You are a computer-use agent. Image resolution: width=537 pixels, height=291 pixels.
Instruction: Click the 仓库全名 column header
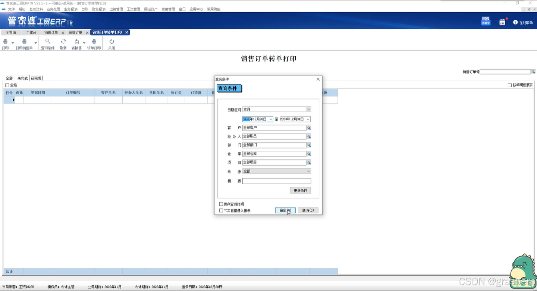[x=157, y=93]
